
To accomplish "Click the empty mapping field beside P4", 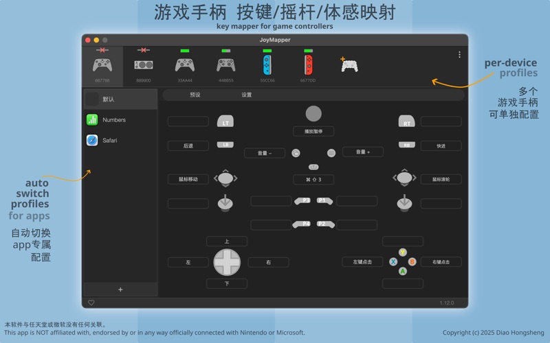I will click(x=271, y=225).
